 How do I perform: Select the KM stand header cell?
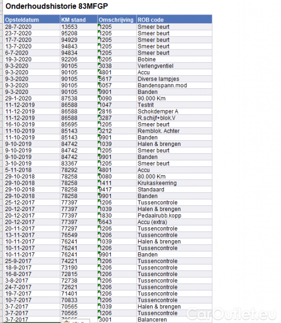tap(79, 20)
